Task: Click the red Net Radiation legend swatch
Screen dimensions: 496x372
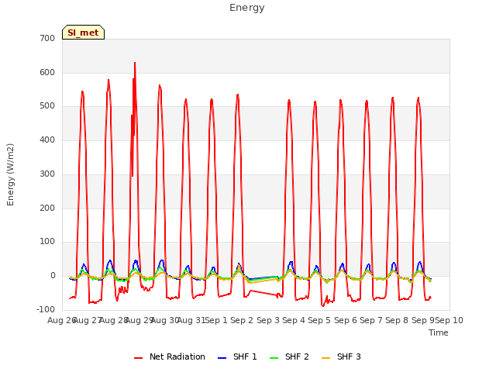Action: click(x=138, y=358)
